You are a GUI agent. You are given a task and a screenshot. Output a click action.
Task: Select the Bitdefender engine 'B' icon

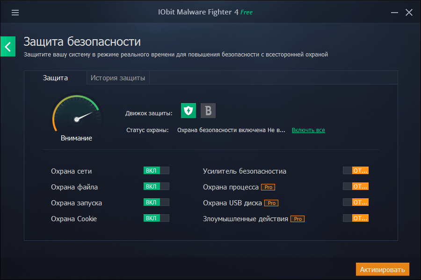pos(208,111)
